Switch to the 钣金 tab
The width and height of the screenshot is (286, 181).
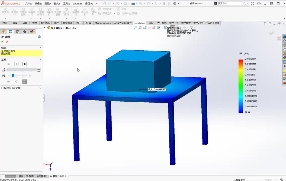pos(35,23)
